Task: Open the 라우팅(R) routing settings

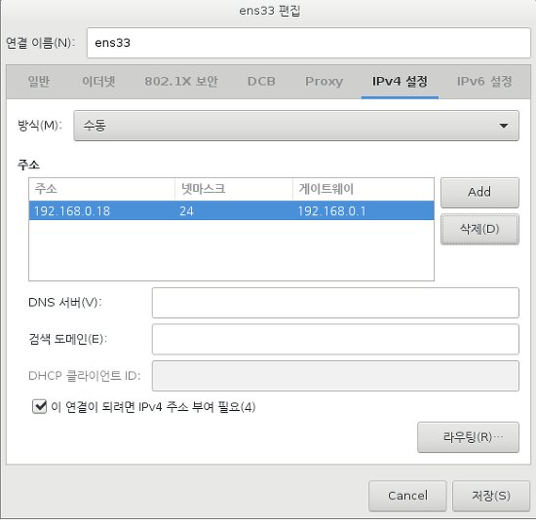Action: click(468, 437)
